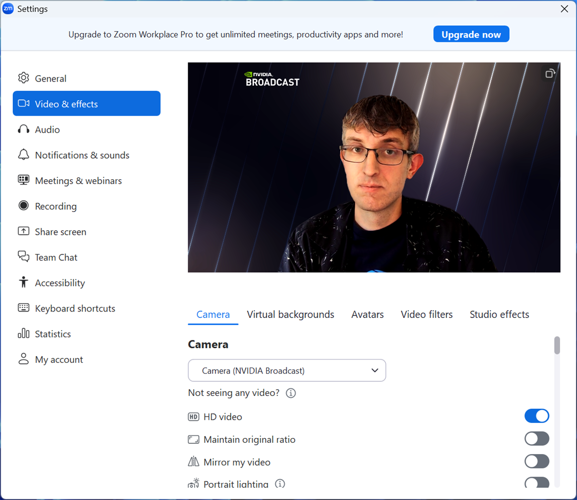The width and height of the screenshot is (577, 500).
Task: Click the info icon next to Portrait lighting
Action: tap(280, 484)
